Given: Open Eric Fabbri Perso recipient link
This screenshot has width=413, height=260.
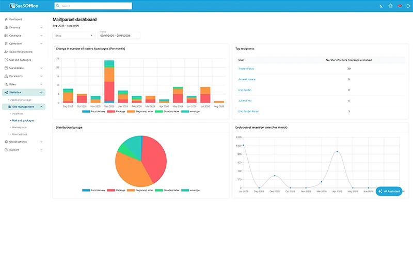Looking at the screenshot, I should coord(248,111).
